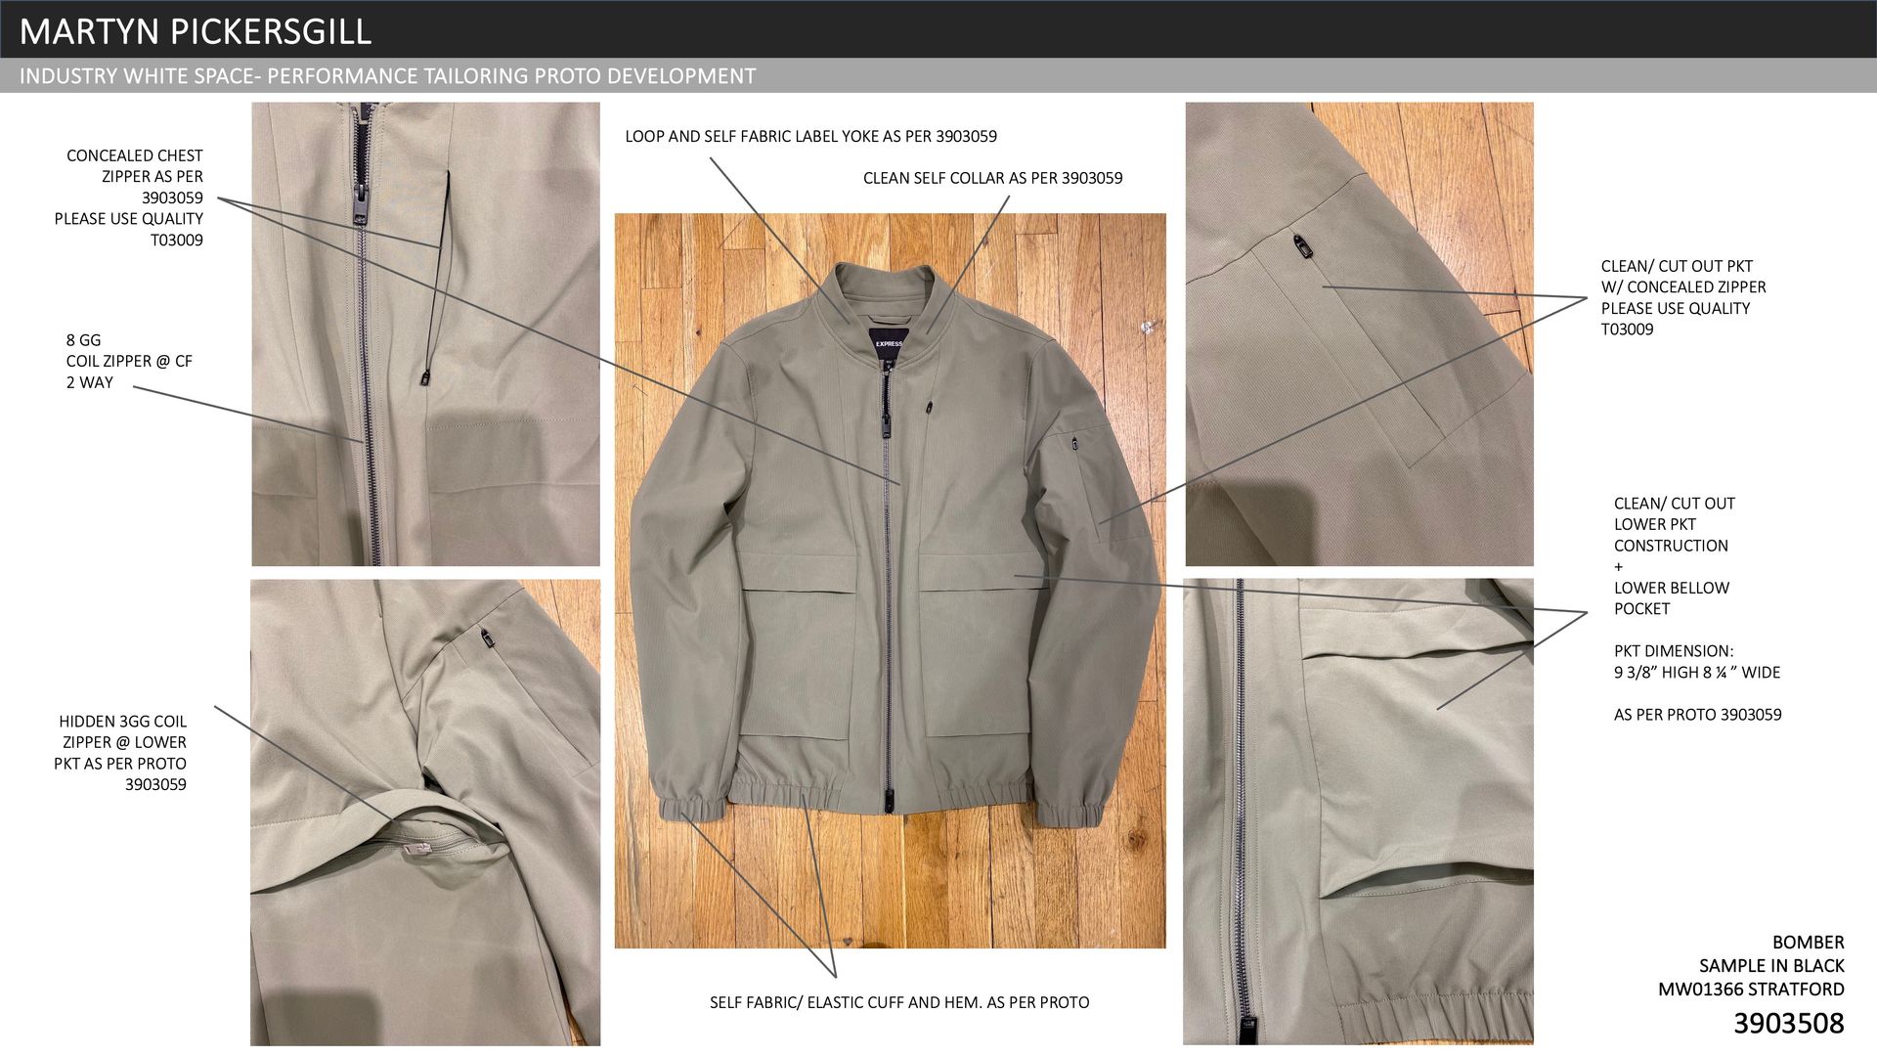Click the Clean Self Collar annotation

(x=992, y=178)
